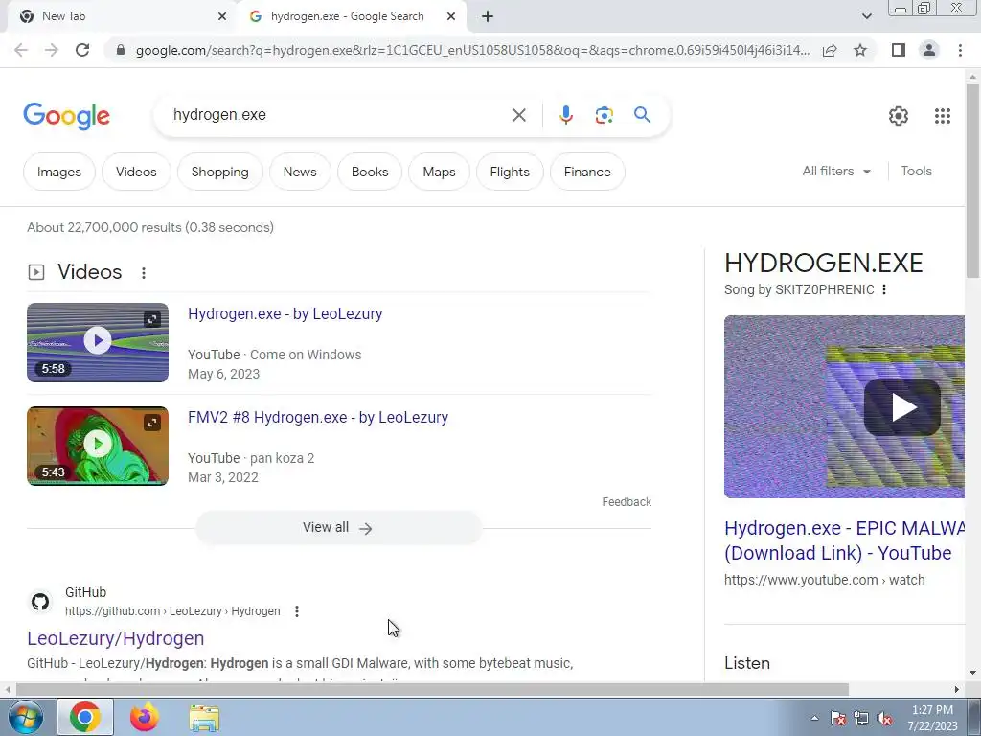Click the Feedback link under videos

pos(627,502)
